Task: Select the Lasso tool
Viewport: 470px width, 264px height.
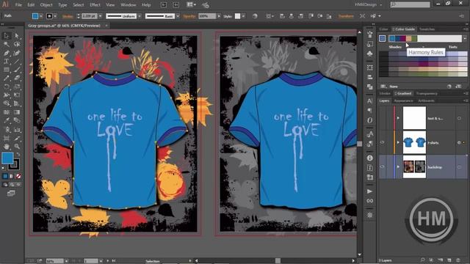Action: point(17,44)
